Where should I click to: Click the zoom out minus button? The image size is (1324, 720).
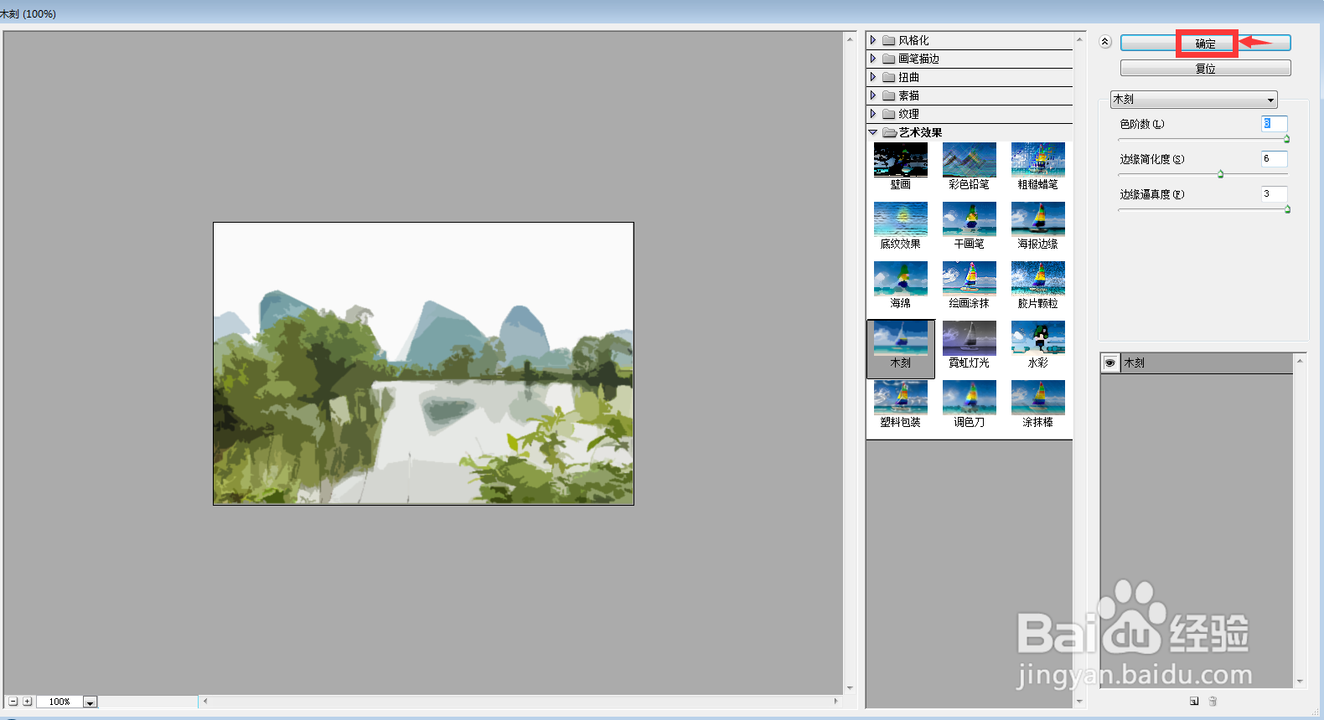tap(13, 702)
